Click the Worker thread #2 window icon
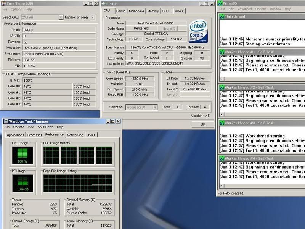Screen dimensions: 305x229 point(222,87)
